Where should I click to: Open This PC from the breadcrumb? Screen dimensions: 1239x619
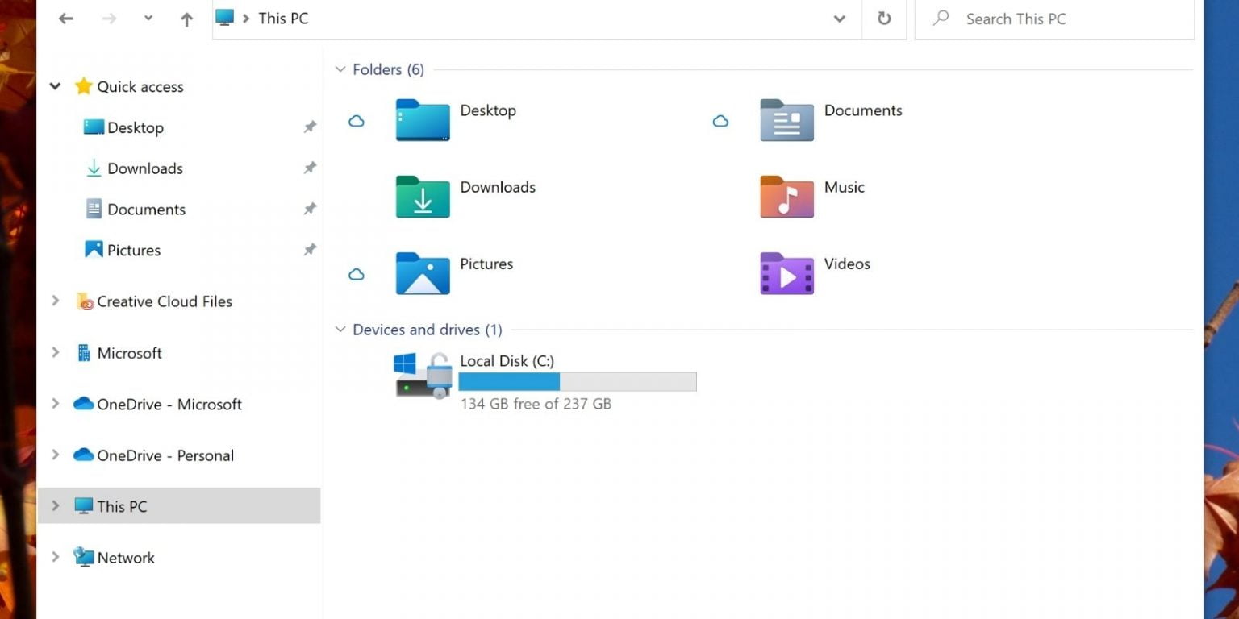[x=283, y=18]
